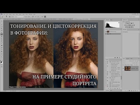This screenshot has height=105, width=140.
Task: Click histogram cached data warning icon
Action: (119, 23)
